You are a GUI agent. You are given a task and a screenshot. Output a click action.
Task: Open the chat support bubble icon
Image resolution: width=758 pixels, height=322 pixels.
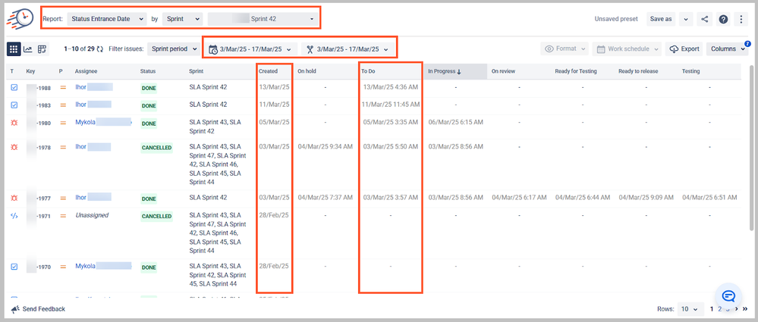tap(728, 295)
